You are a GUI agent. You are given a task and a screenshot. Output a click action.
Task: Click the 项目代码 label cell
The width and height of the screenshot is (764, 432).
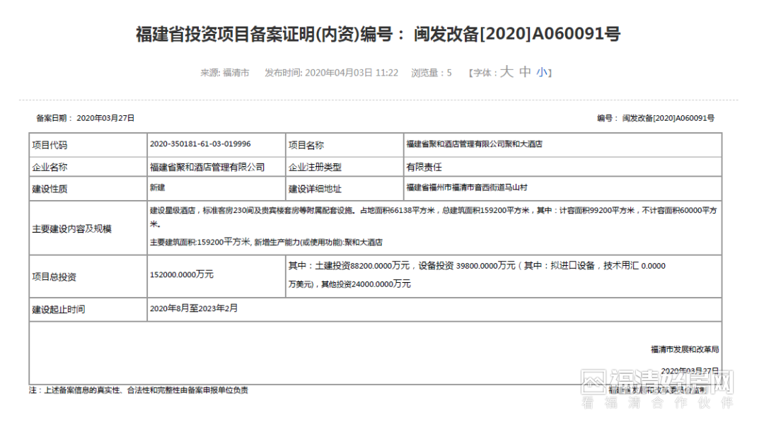88,145
